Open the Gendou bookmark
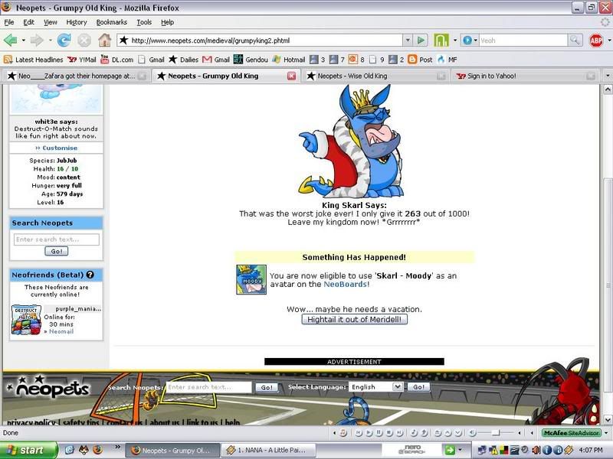Image resolution: width=613 pixels, height=459 pixels. pyautogui.click(x=251, y=60)
